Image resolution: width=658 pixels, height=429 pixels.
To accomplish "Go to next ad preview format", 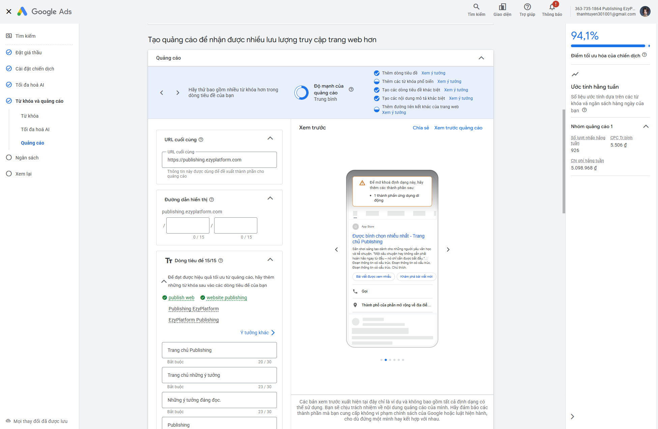I will click(x=448, y=249).
